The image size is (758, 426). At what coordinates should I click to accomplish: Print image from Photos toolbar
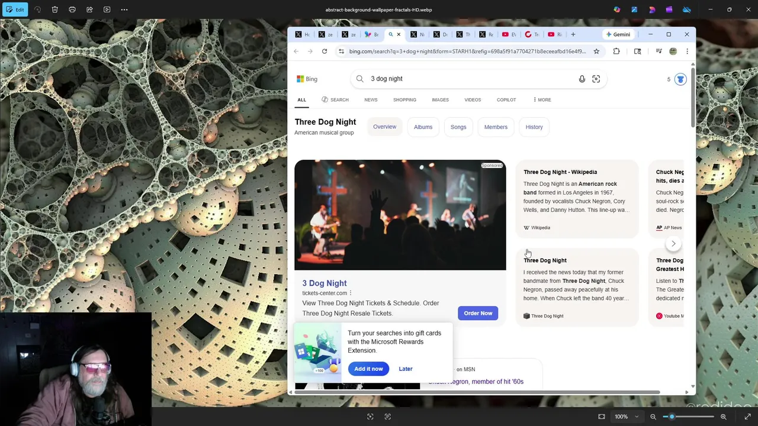tap(72, 9)
